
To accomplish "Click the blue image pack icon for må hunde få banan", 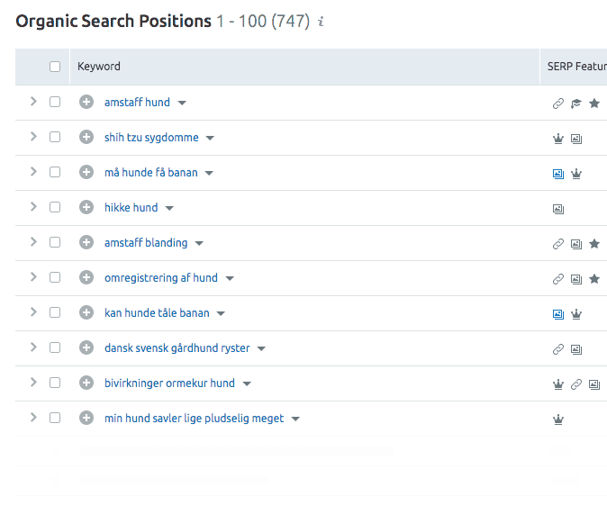I will tap(557, 174).
